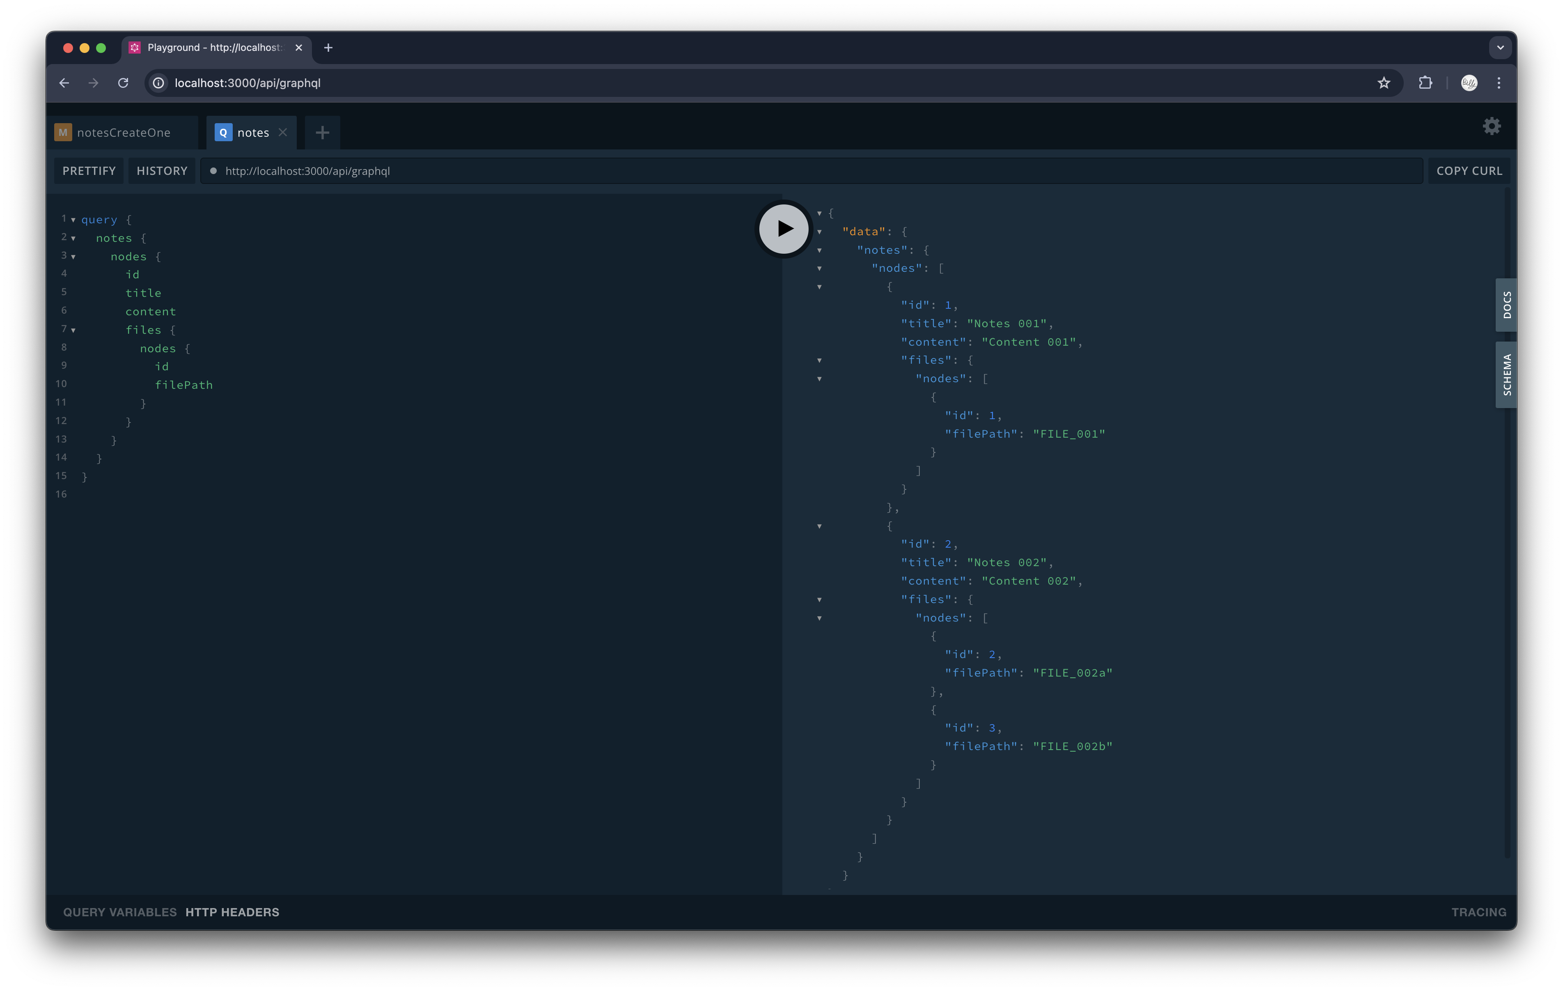
Task: Add a new tab with the plus icon
Action: [322, 132]
